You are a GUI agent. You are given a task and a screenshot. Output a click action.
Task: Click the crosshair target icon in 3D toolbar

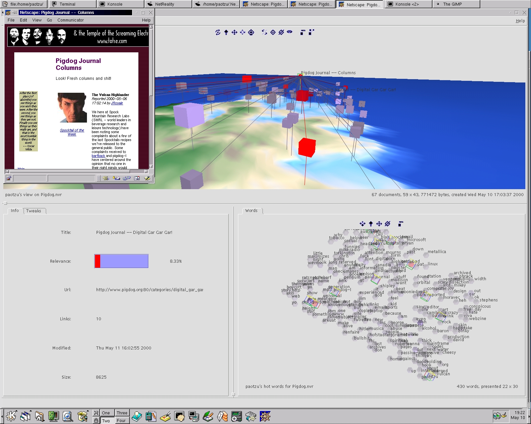tap(273, 32)
